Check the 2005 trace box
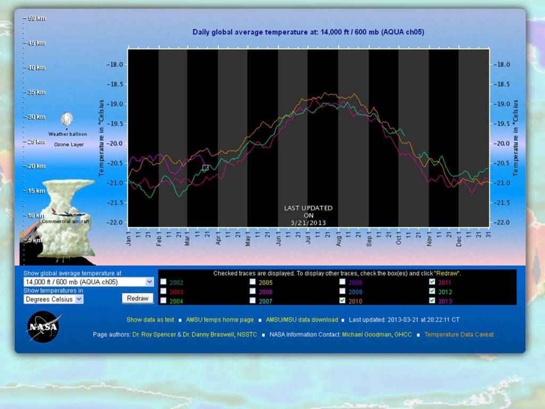This screenshot has width=545, height=409. [x=252, y=282]
